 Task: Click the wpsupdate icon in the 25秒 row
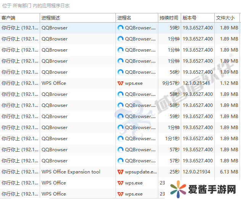coord(120,172)
